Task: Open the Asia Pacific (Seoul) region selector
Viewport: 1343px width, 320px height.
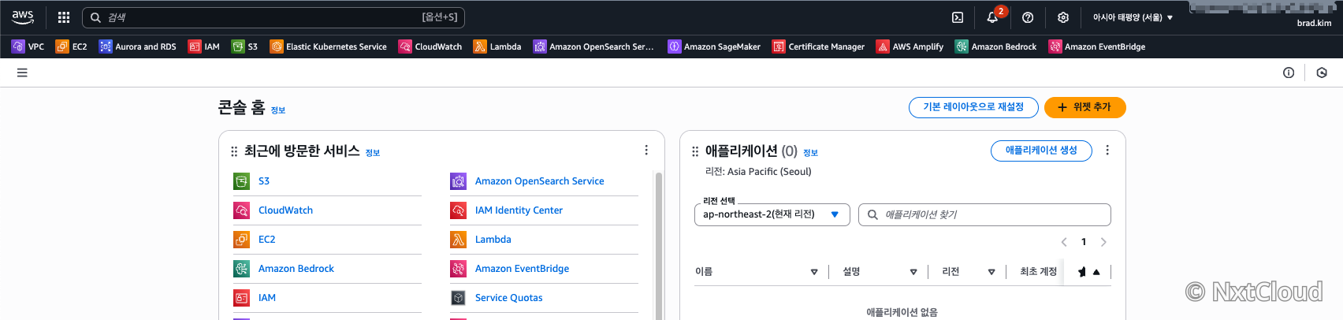Action: tap(1133, 17)
